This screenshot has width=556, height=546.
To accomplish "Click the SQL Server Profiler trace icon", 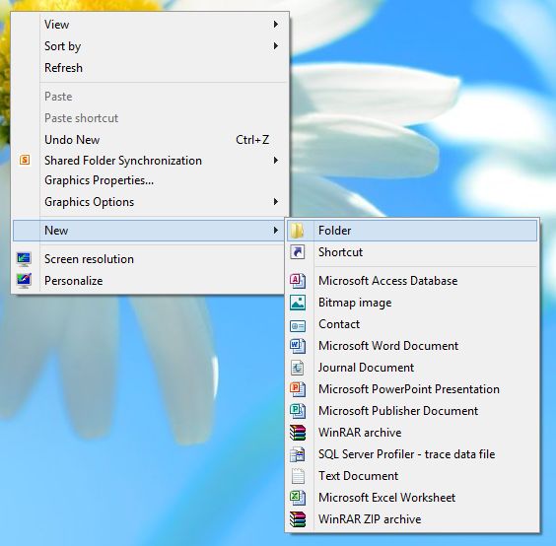I will tap(298, 454).
